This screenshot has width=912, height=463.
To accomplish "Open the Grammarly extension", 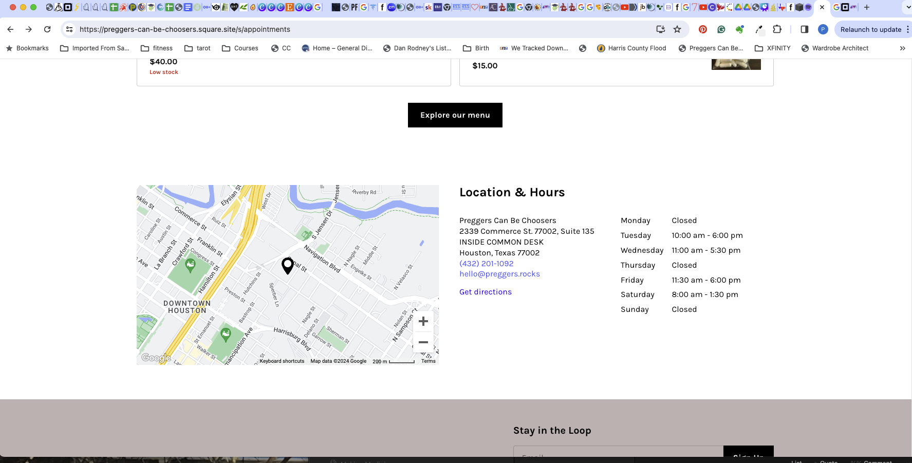I will tap(721, 29).
